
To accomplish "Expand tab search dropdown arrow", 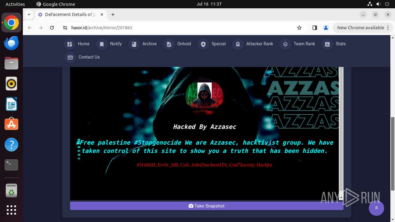I will click(x=29, y=14).
